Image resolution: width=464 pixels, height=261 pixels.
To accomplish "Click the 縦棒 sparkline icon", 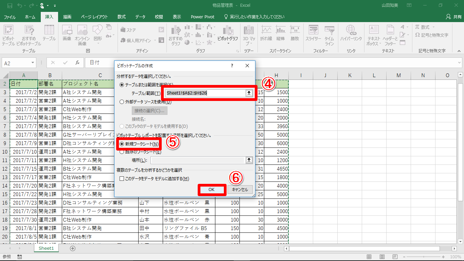I will 281,33.
